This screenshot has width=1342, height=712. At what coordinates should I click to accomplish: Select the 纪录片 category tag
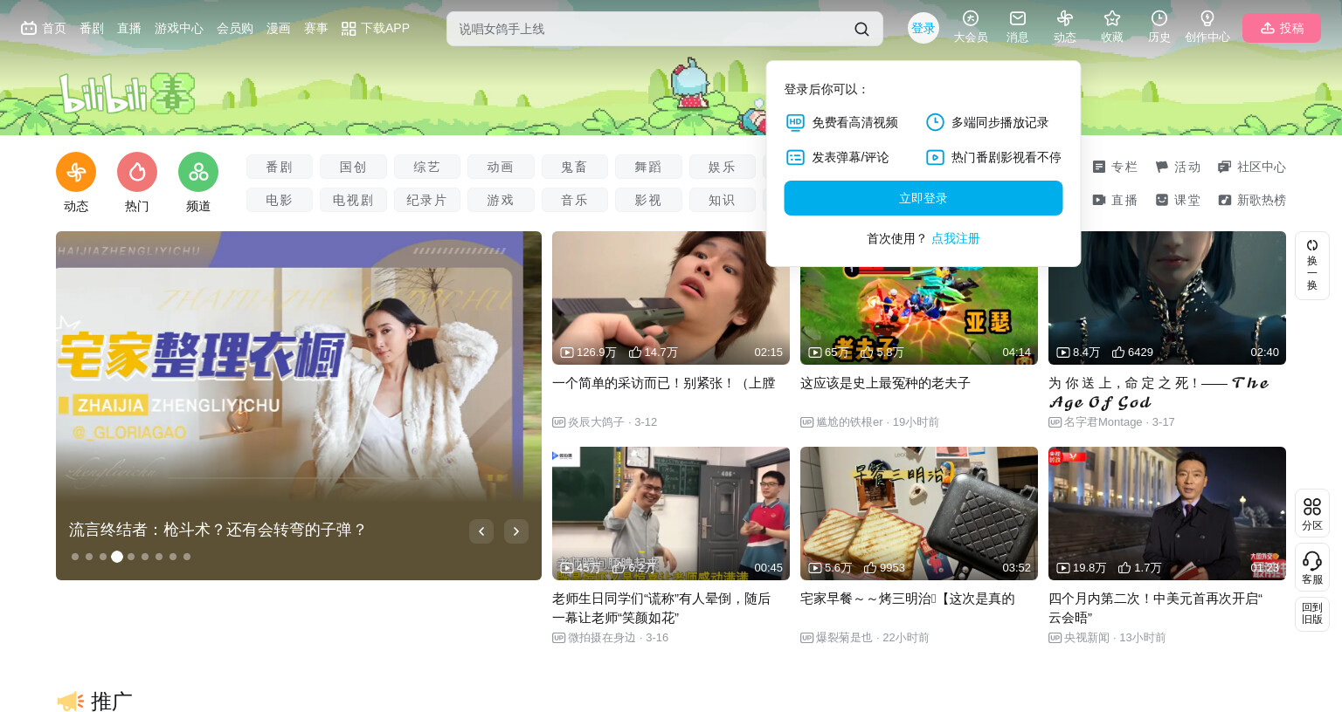(x=427, y=200)
